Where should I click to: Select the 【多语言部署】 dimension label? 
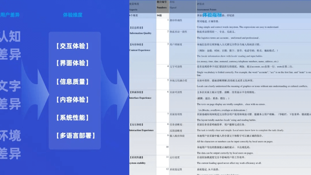point(75,136)
